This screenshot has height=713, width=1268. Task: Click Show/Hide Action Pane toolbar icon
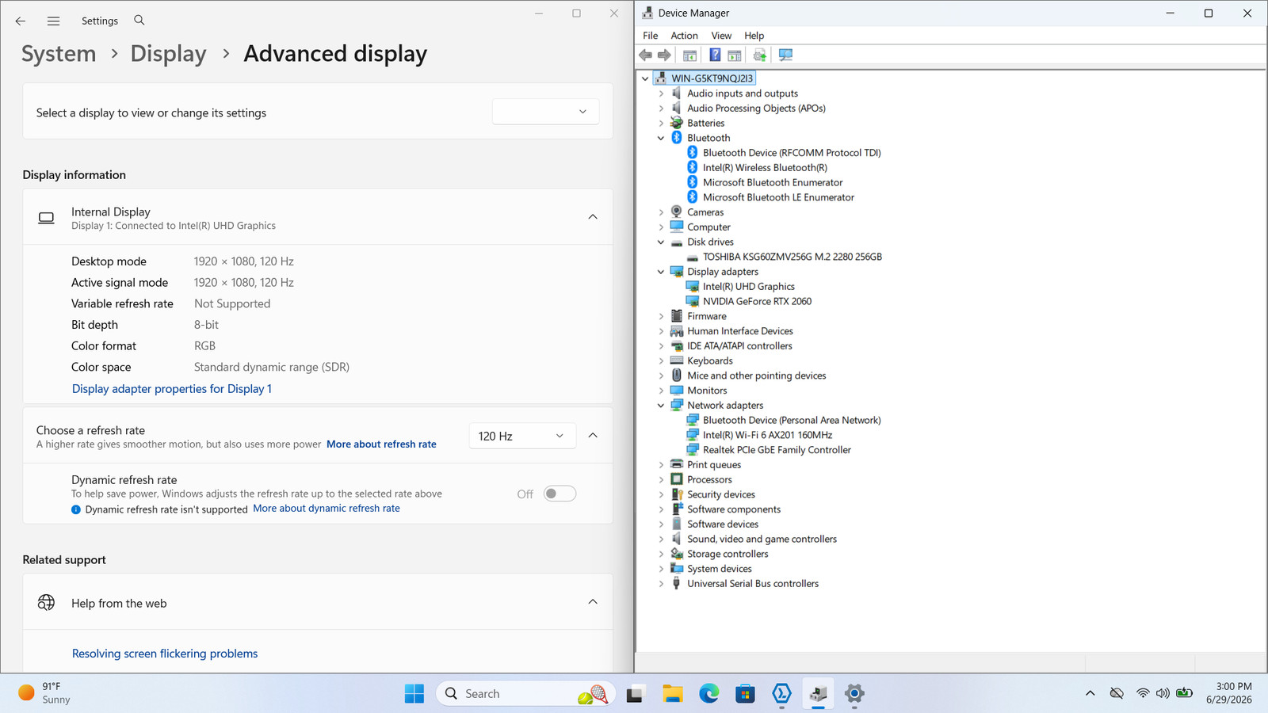(735, 55)
